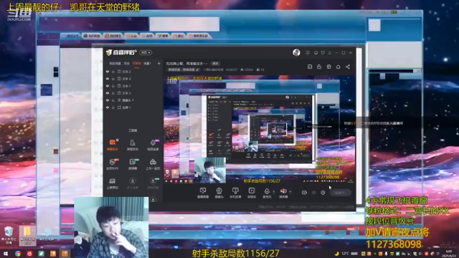
Task: Switch to the 场景1 scene tab
Action: pyautogui.click(x=147, y=63)
